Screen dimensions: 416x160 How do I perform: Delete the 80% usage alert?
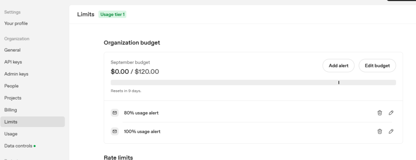click(x=380, y=113)
